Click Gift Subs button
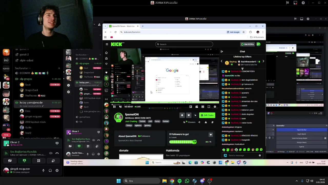 click(x=207, y=115)
